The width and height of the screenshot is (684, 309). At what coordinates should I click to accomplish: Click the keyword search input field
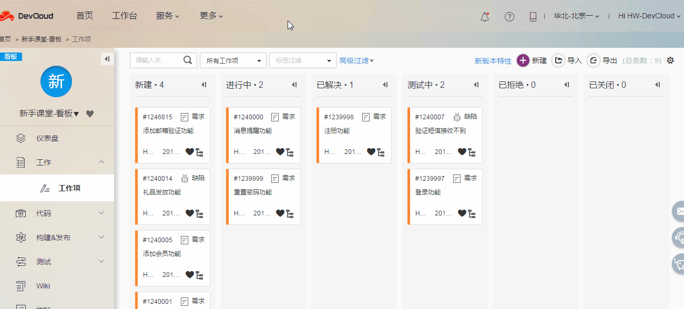(158, 60)
